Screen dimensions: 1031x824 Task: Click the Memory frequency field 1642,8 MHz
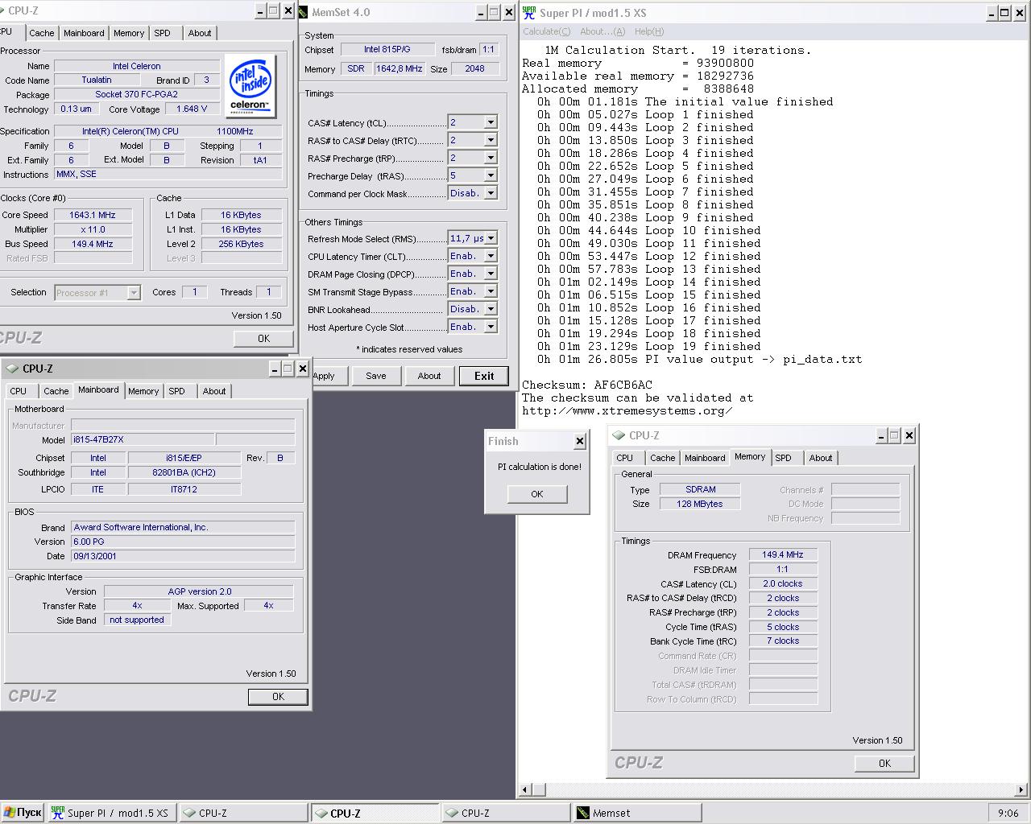point(399,68)
